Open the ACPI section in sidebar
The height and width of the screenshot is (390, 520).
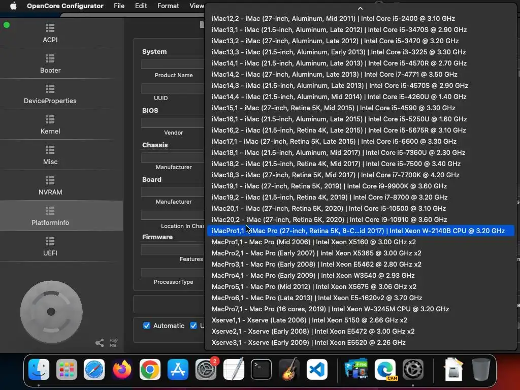point(50,33)
